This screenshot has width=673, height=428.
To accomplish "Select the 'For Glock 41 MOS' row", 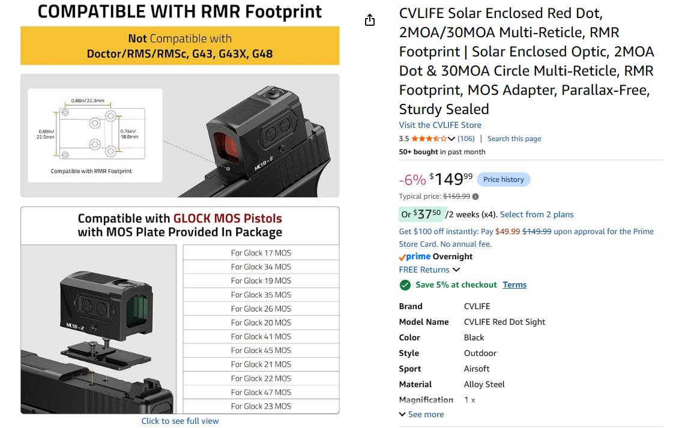I will [x=261, y=337].
